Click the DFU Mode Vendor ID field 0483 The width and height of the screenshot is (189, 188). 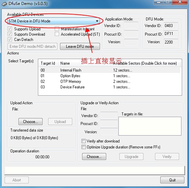pyautogui.click(x=171, y=26)
